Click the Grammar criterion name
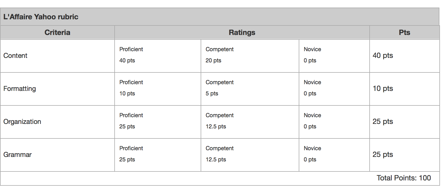Screen dimensions: 445x193 point(18,155)
